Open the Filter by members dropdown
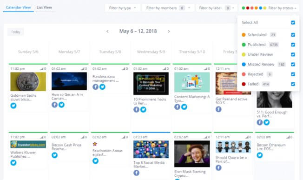The height and width of the screenshot is (180, 303). click(168, 8)
